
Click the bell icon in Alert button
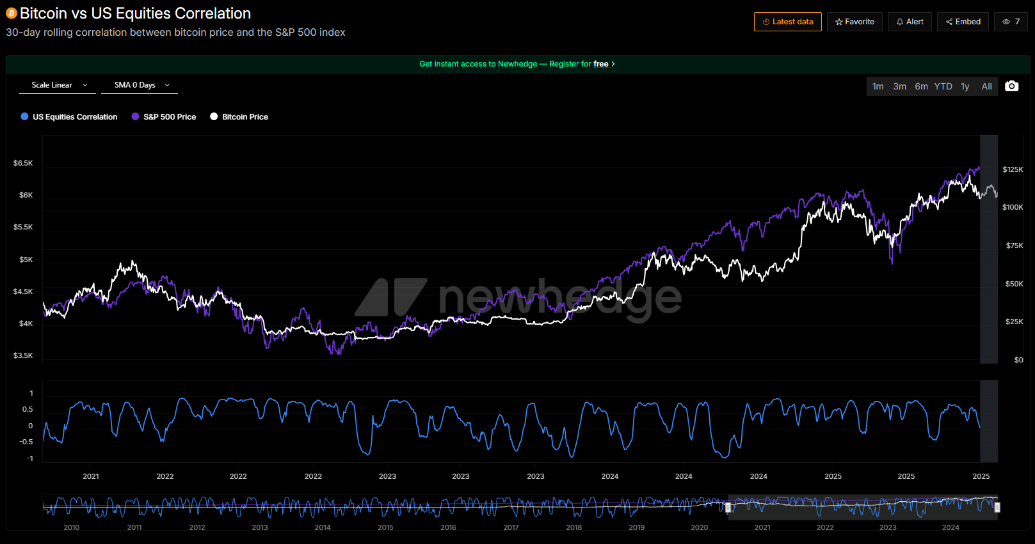click(x=900, y=22)
